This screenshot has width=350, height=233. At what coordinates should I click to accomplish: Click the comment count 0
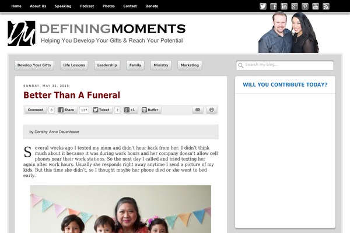[51, 110]
